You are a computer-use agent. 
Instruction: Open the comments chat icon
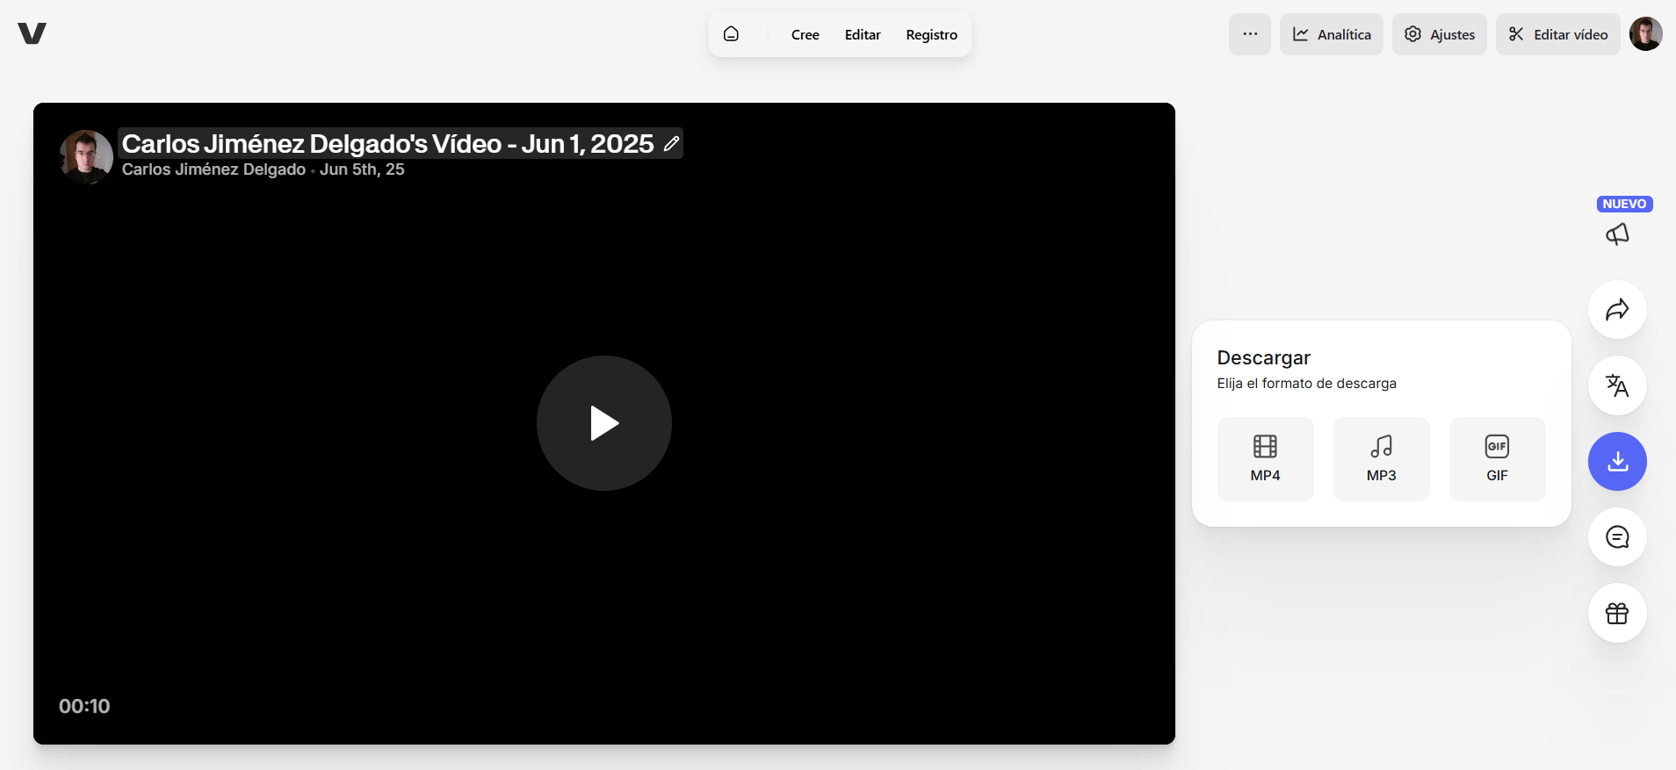click(1617, 537)
